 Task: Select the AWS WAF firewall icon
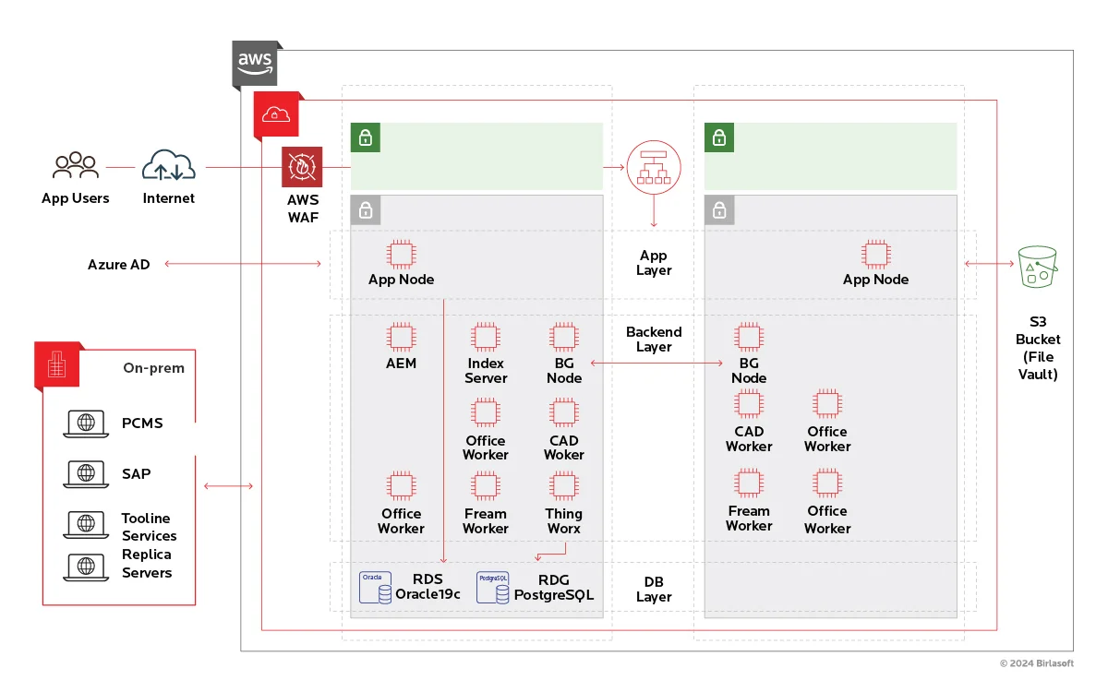coord(302,167)
